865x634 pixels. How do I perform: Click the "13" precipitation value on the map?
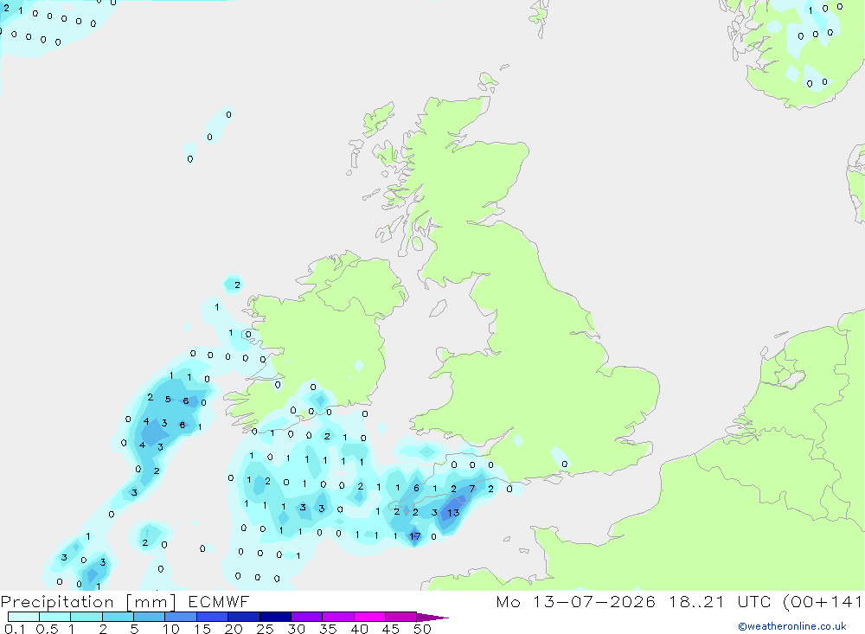click(x=453, y=513)
